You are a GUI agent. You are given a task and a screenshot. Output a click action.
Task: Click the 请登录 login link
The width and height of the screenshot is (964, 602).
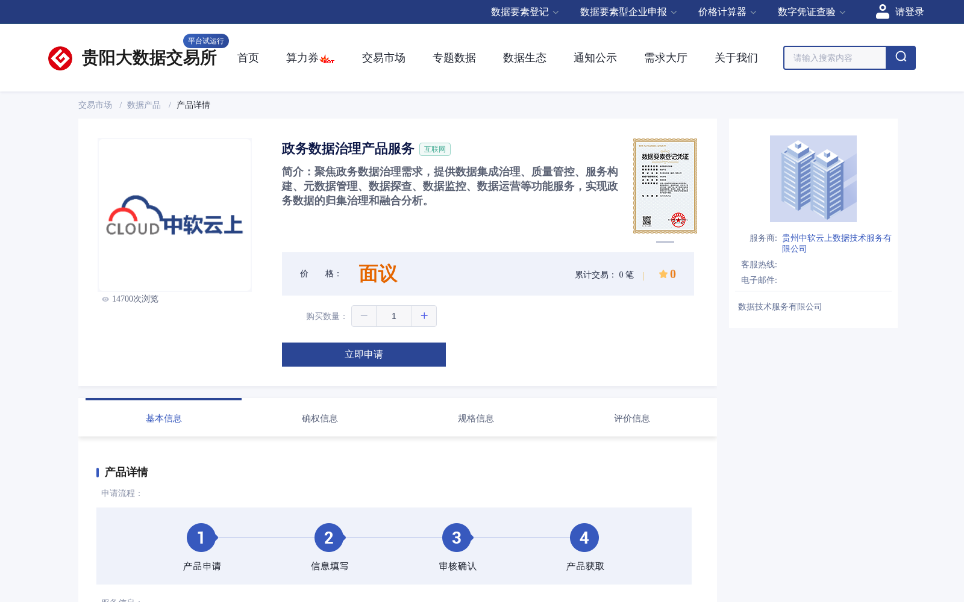[x=909, y=12]
